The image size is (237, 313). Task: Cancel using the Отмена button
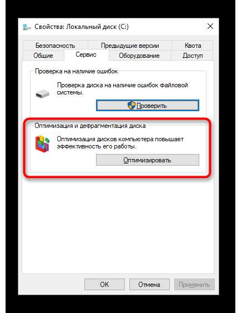click(x=149, y=284)
